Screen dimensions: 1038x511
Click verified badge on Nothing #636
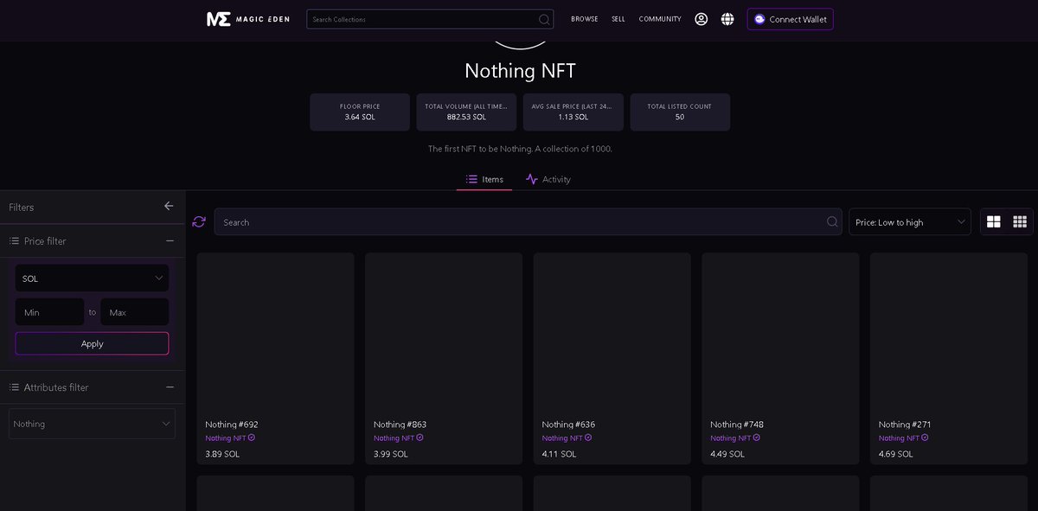[x=588, y=438]
